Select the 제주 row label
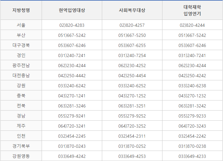Screen dimensions: 223x161 pyautogui.click(x=21, y=126)
